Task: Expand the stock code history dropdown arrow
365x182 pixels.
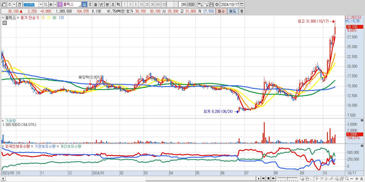Action: coord(41,4)
